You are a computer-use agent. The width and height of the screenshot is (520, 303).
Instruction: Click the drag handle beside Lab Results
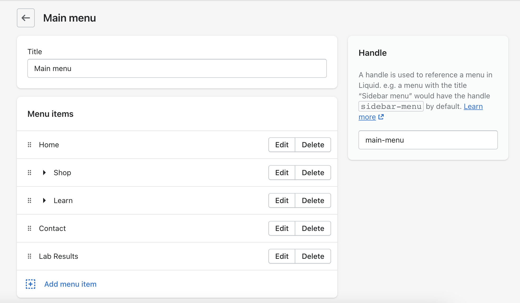pos(29,256)
